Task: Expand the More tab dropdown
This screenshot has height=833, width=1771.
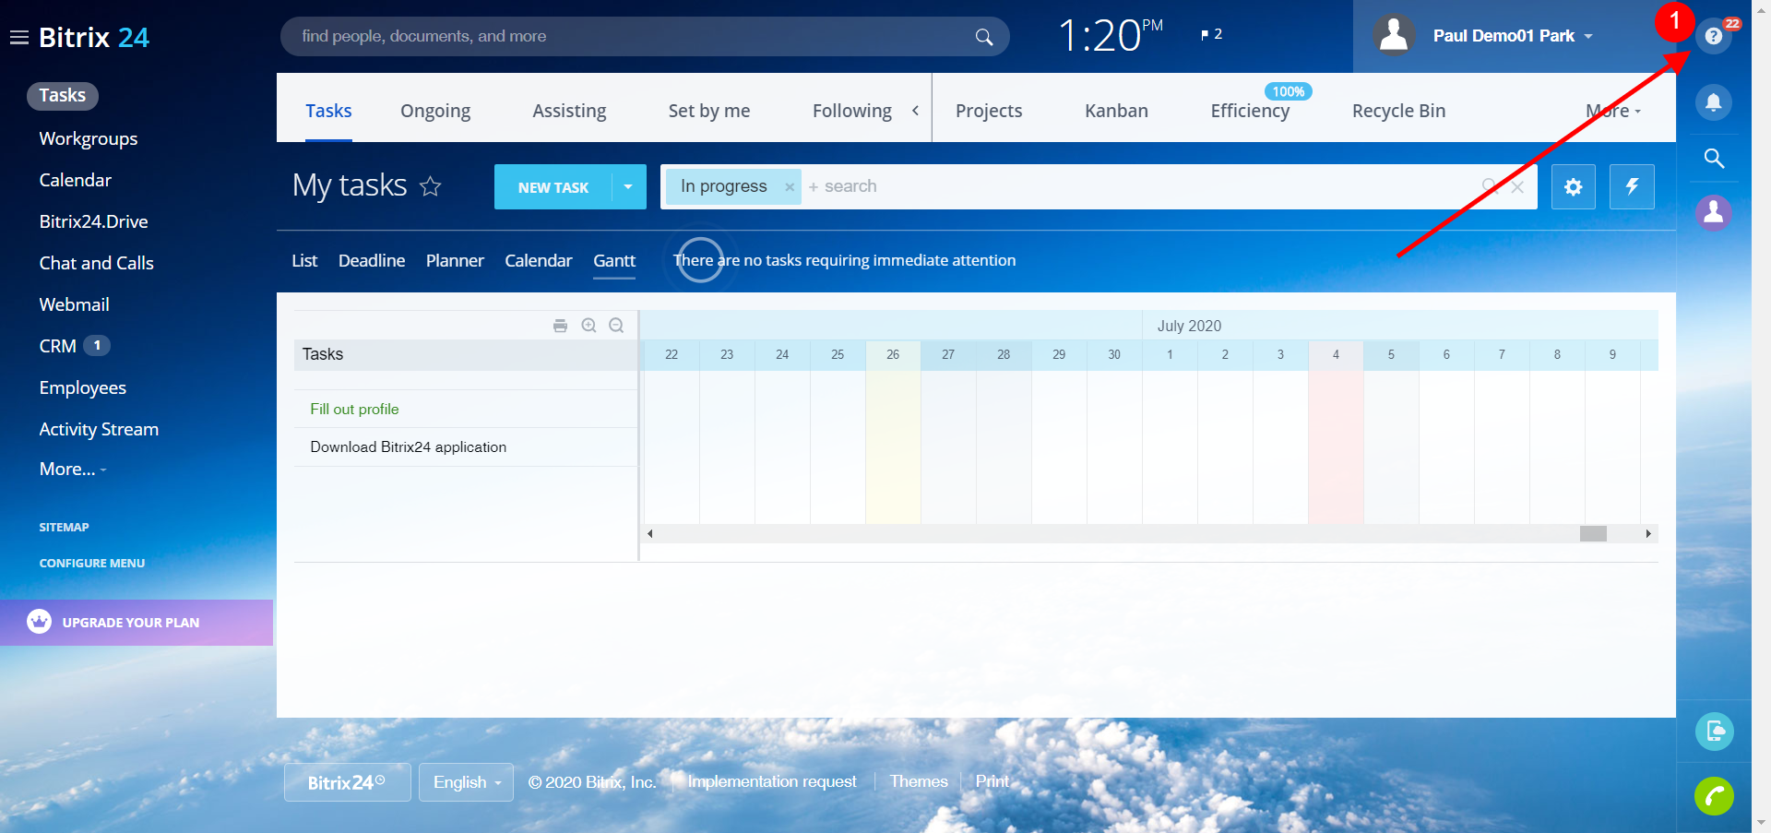Action: coord(1613,111)
